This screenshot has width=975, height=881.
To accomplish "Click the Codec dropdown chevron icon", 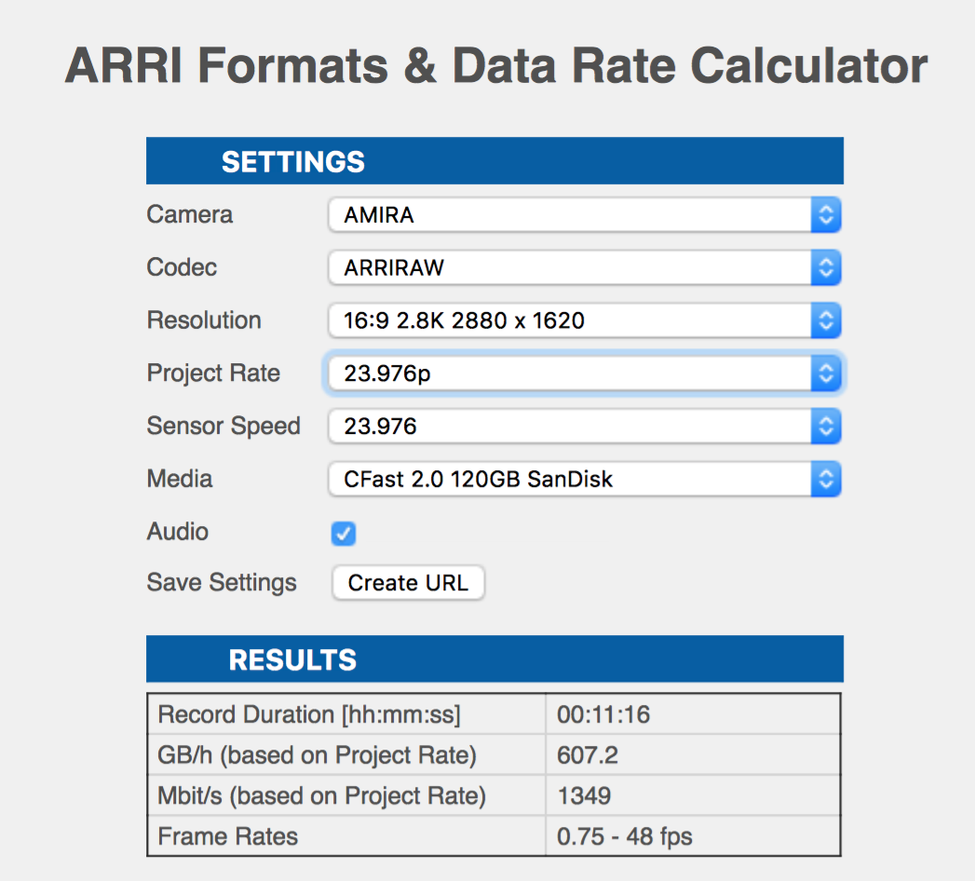I will 826,267.
